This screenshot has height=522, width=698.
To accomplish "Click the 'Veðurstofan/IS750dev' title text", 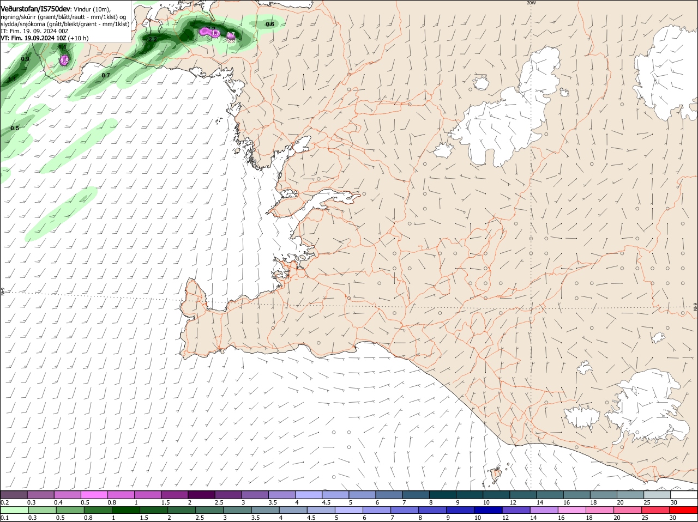I will (x=35, y=9).
